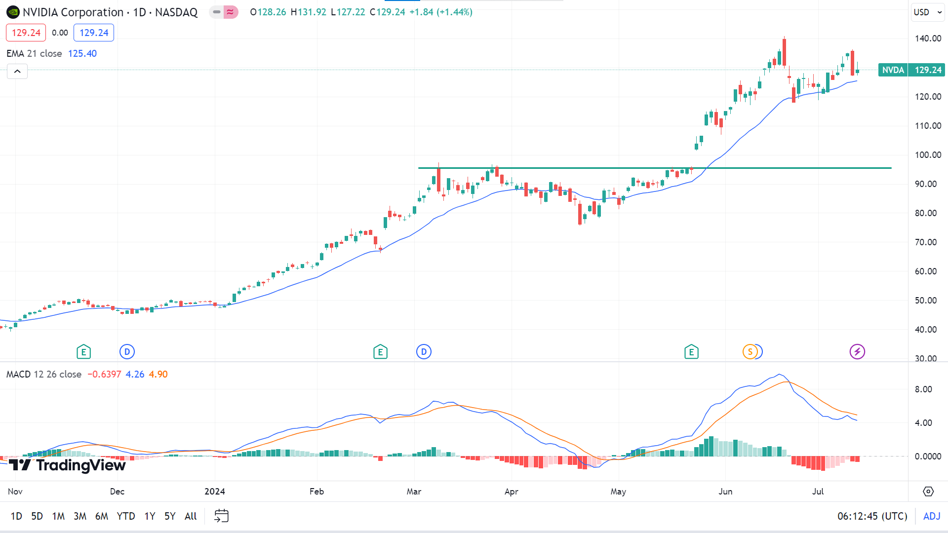
Task: Select the 1Y time range
Action: point(150,516)
